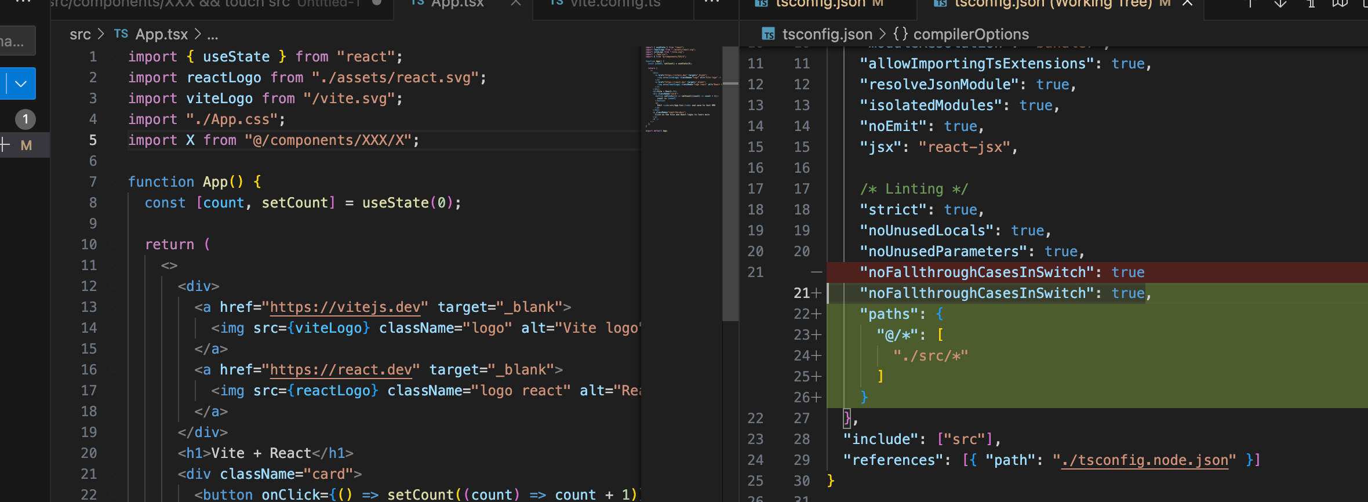Follow the https://vitejs.dev link
Image resolution: width=1368 pixels, height=502 pixels.
[345, 307]
